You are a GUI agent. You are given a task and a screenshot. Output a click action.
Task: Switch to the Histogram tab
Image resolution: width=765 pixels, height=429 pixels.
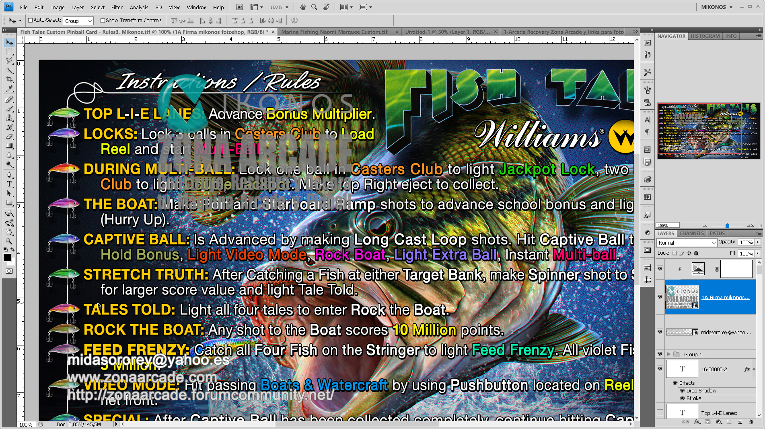705,36
